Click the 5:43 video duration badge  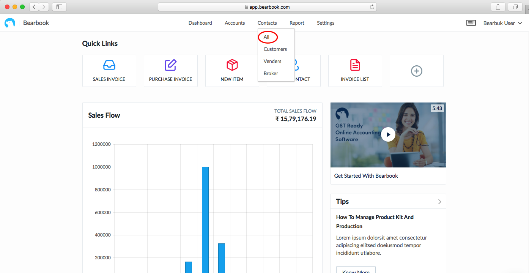[437, 108]
